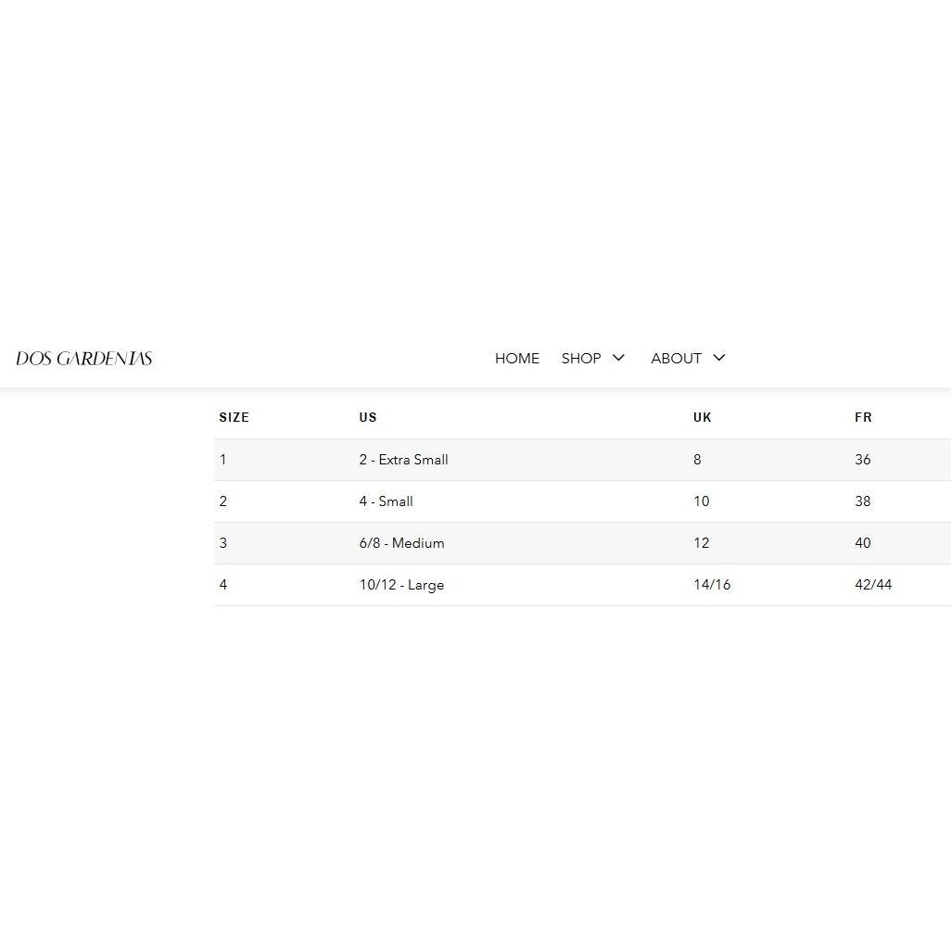
Task: Click size number 3 in table
Action: [223, 543]
